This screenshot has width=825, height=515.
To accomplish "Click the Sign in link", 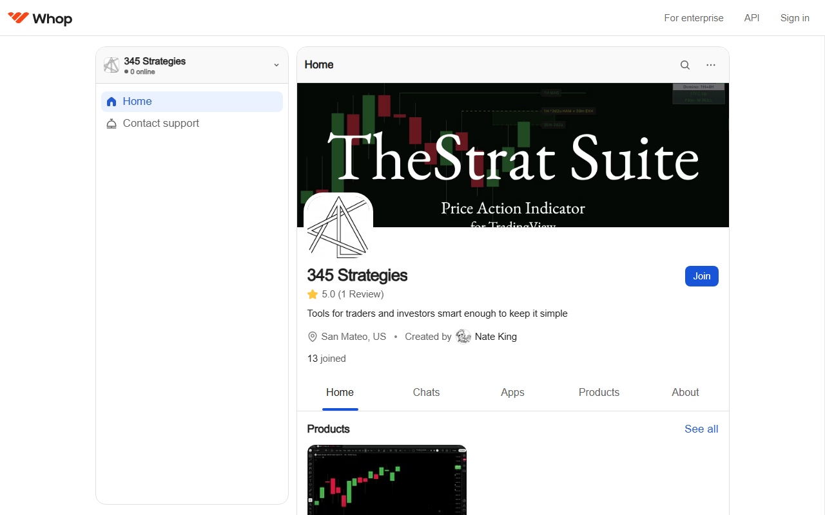I will click(795, 18).
